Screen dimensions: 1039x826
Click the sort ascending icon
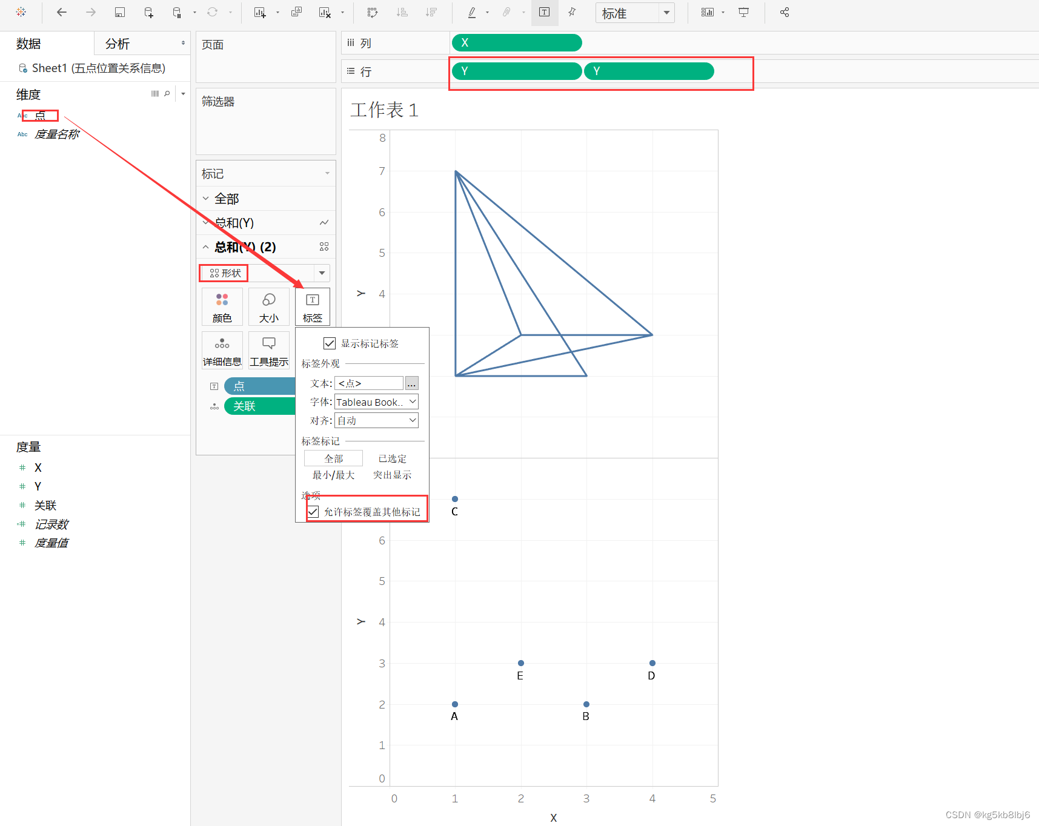tap(402, 12)
